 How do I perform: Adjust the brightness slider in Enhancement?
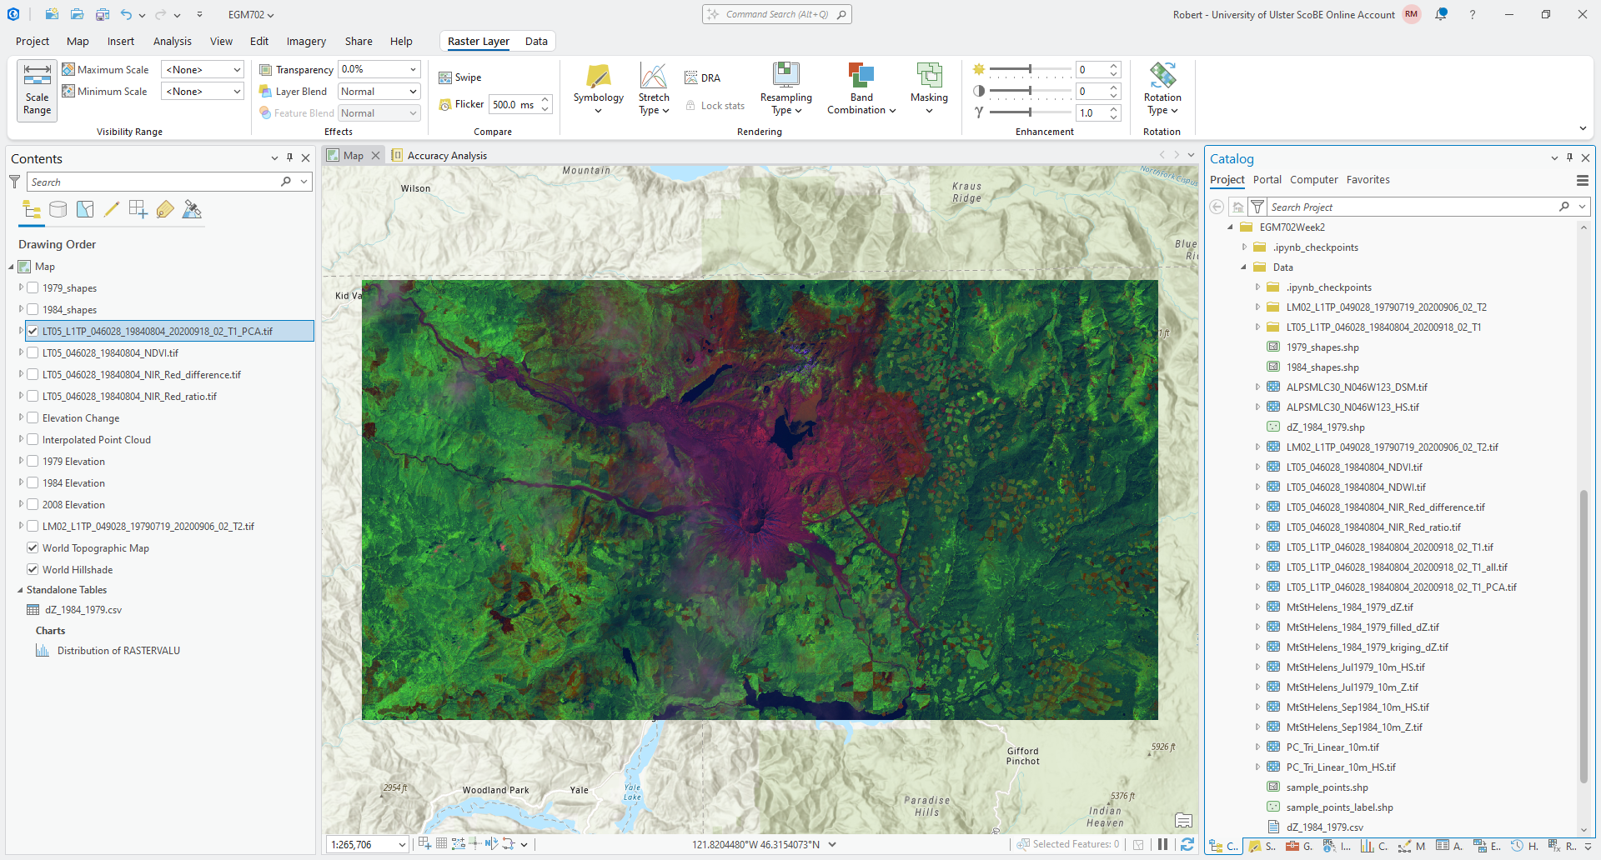point(1030,69)
